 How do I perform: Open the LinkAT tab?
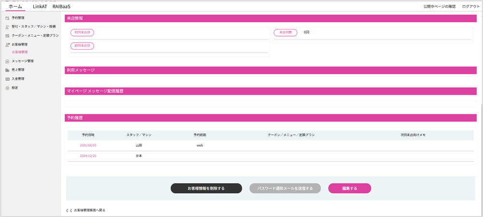(40, 6)
